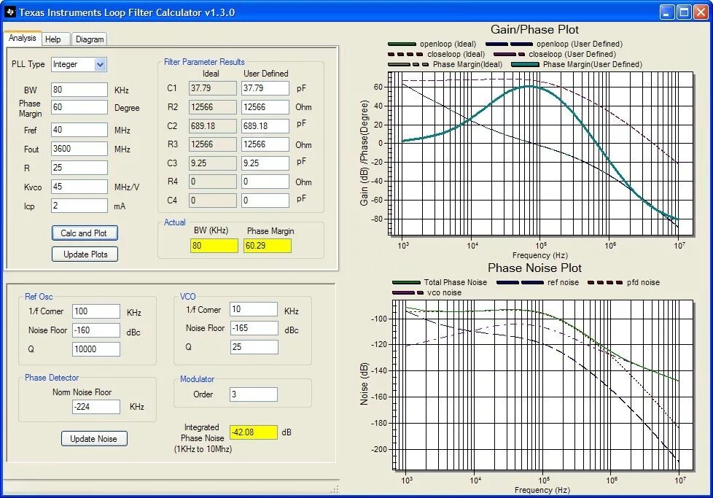Click the Total Phase Noise legend swatch

pyautogui.click(x=406, y=282)
